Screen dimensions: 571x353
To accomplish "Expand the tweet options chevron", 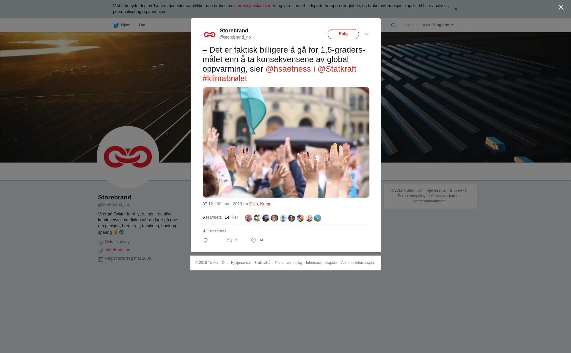I will pos(367,34).
